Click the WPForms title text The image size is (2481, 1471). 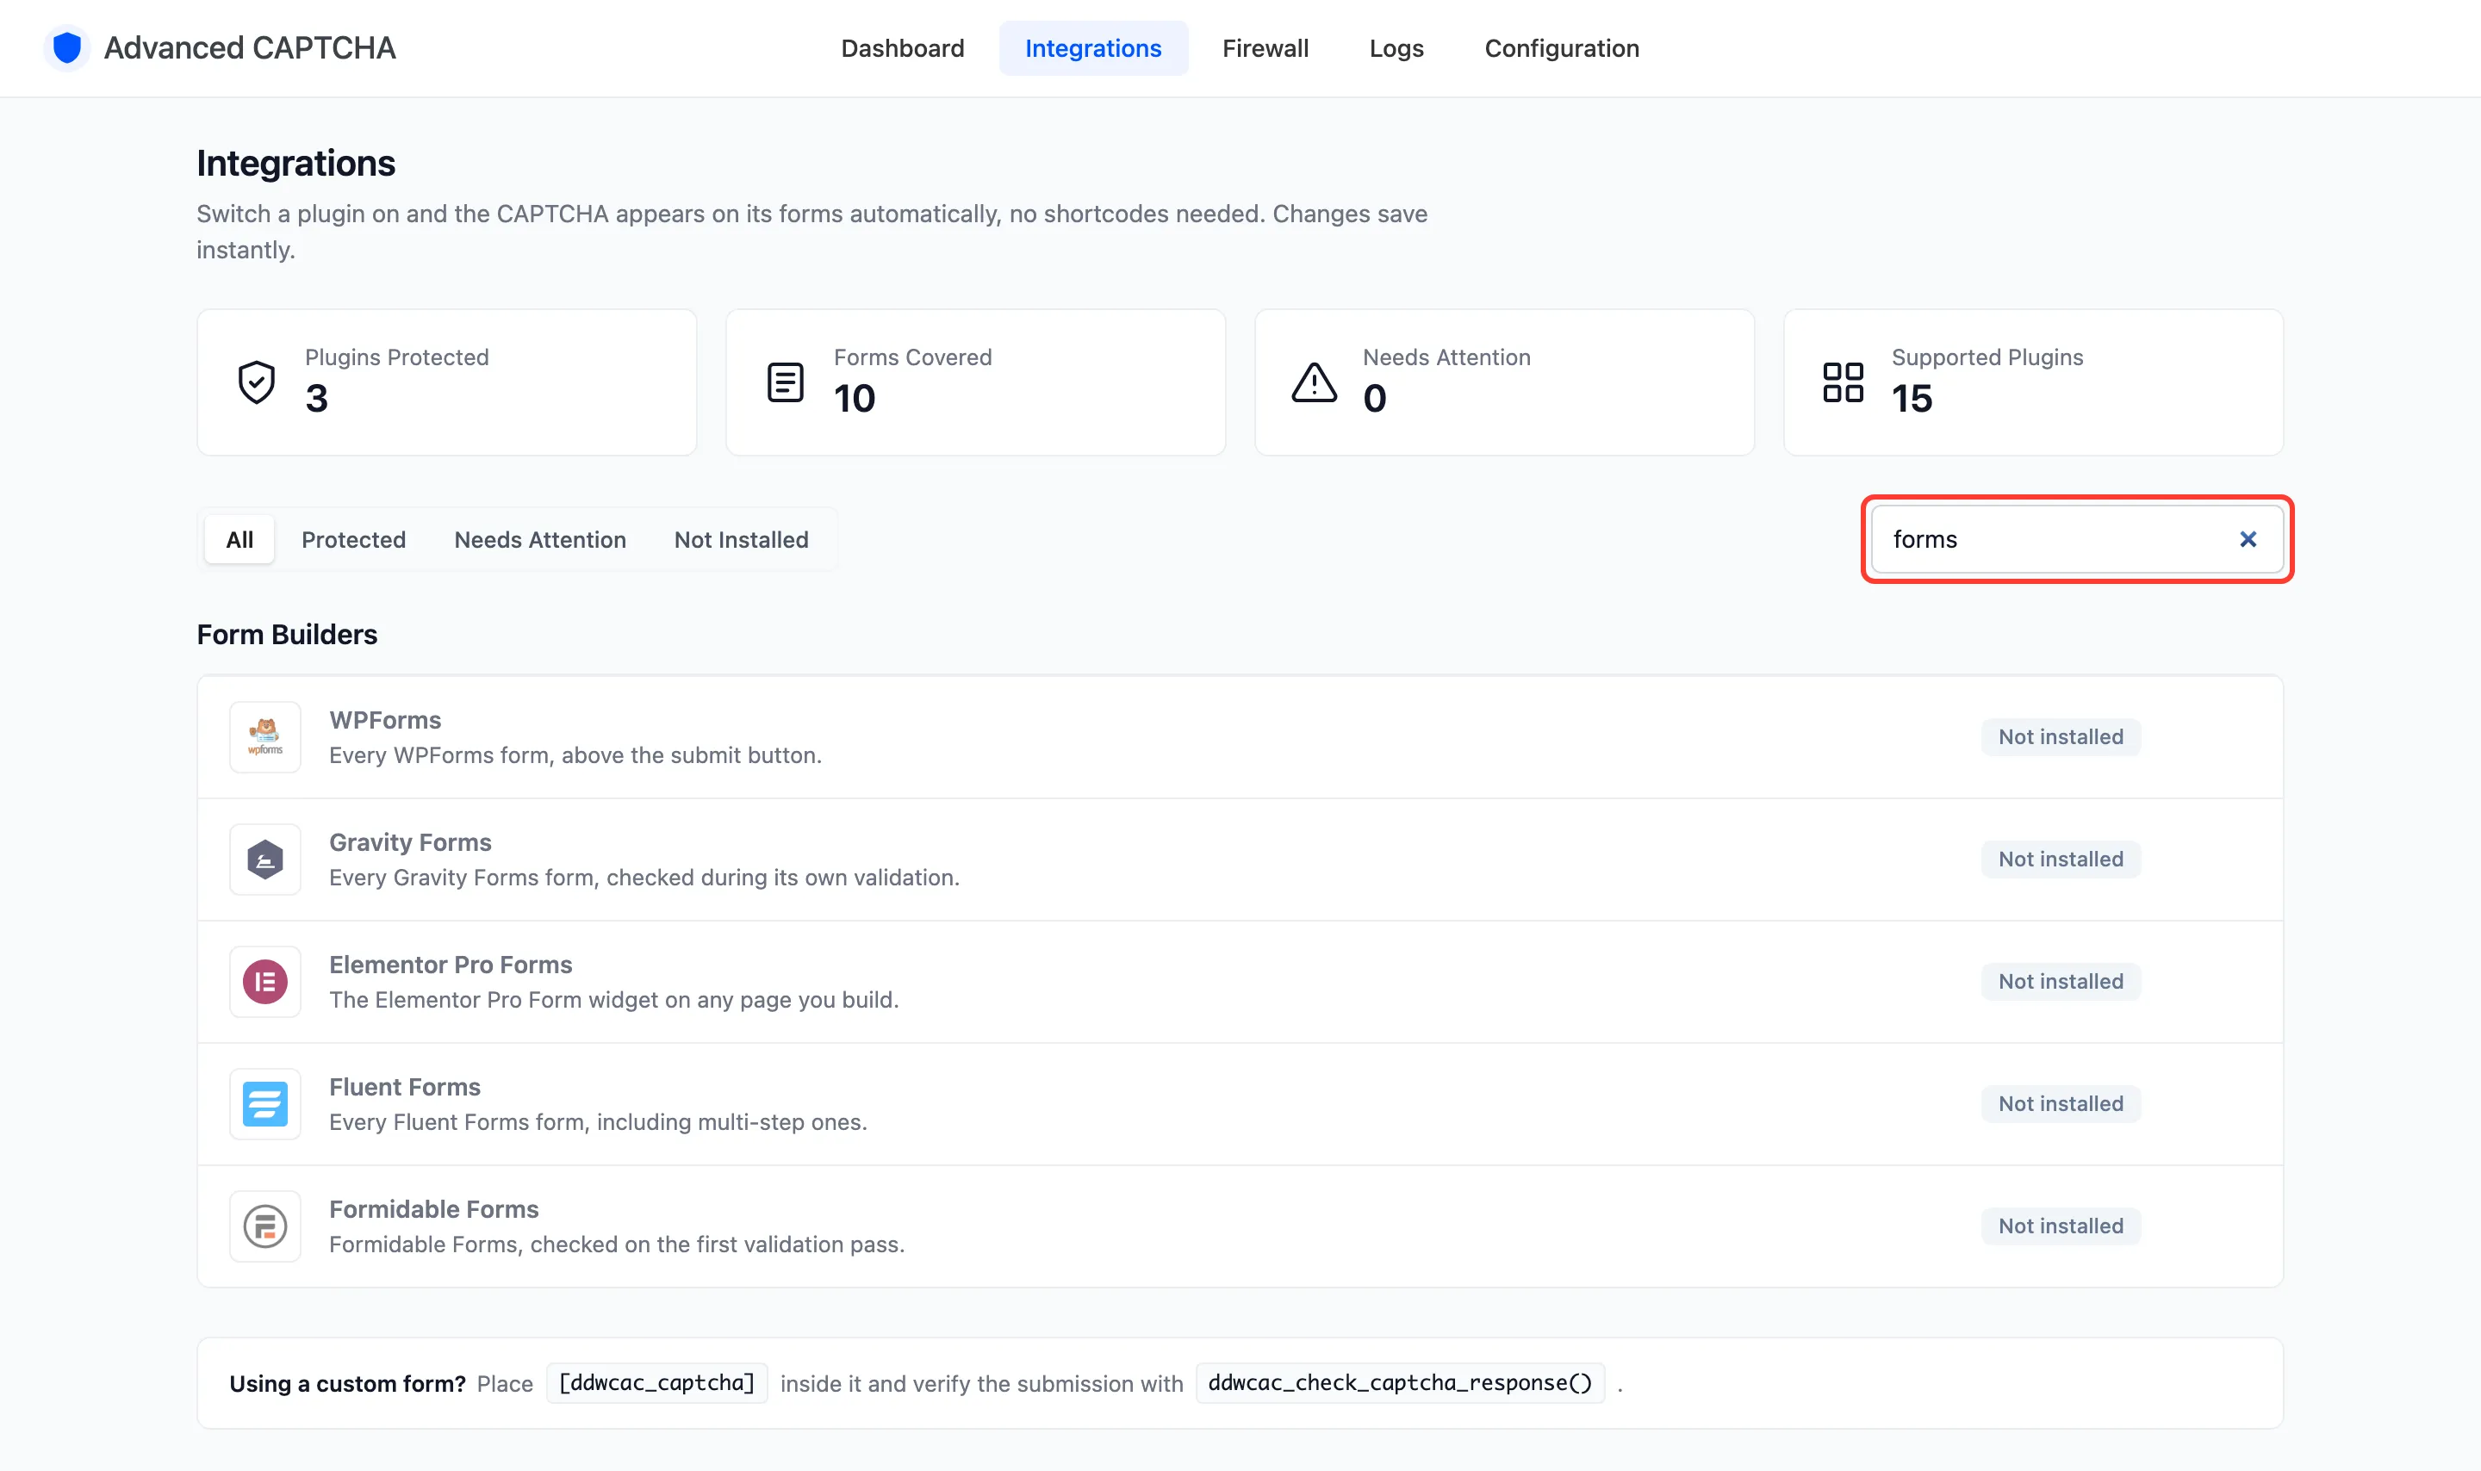tap(384, 720)
